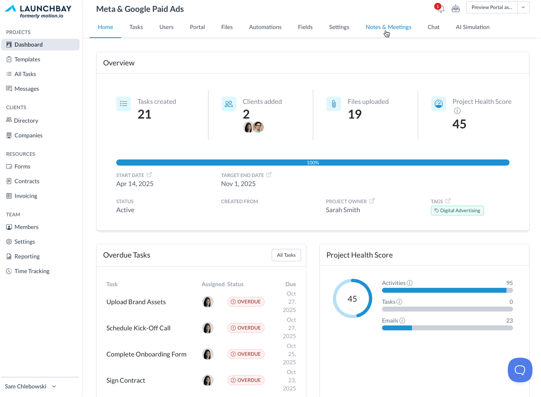Click the info icon next to Activities

[x=410, y=283]
